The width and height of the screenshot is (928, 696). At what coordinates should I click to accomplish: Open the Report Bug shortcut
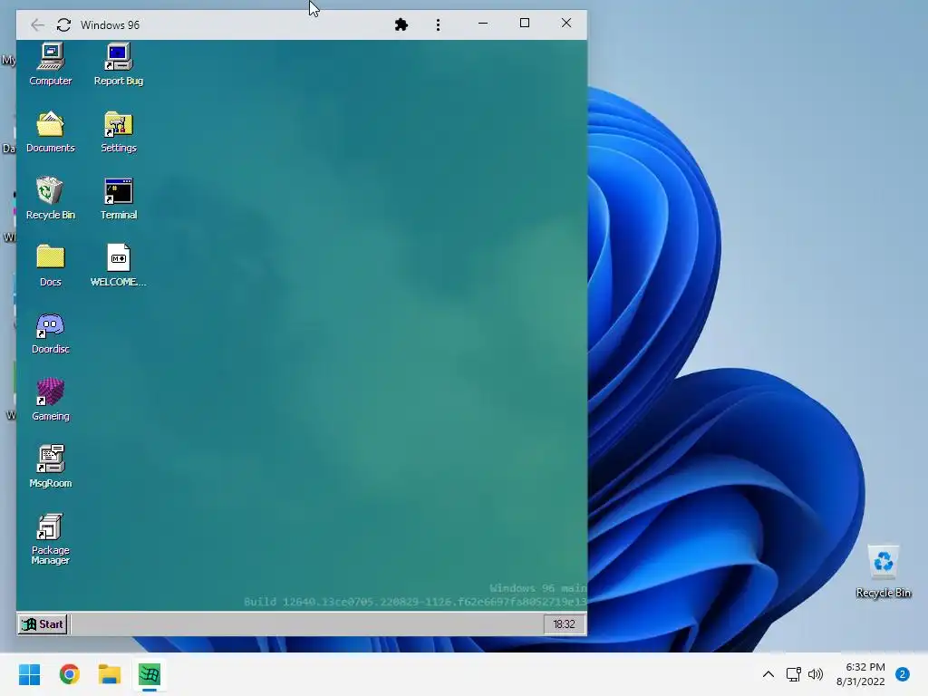click(119, 64)
